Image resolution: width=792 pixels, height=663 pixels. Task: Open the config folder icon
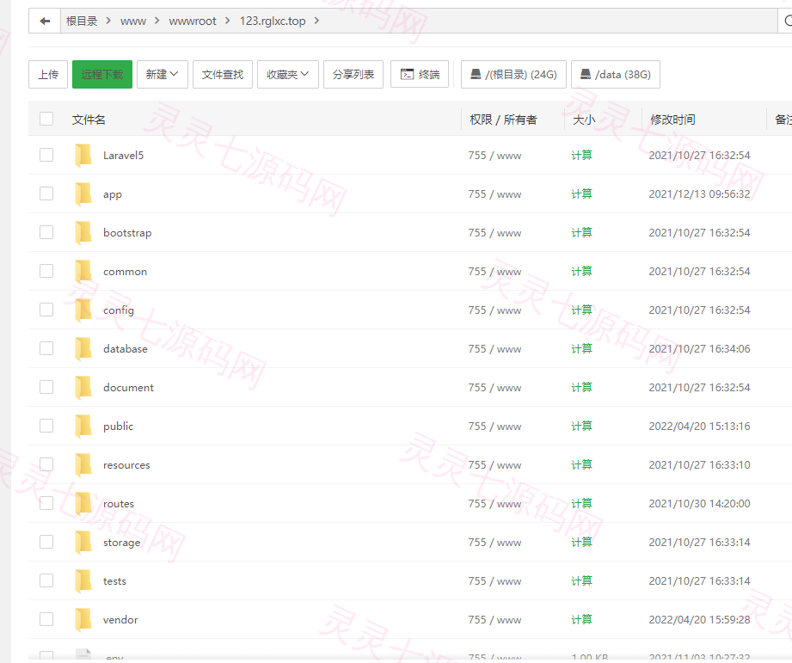click(x=83, y=310)
